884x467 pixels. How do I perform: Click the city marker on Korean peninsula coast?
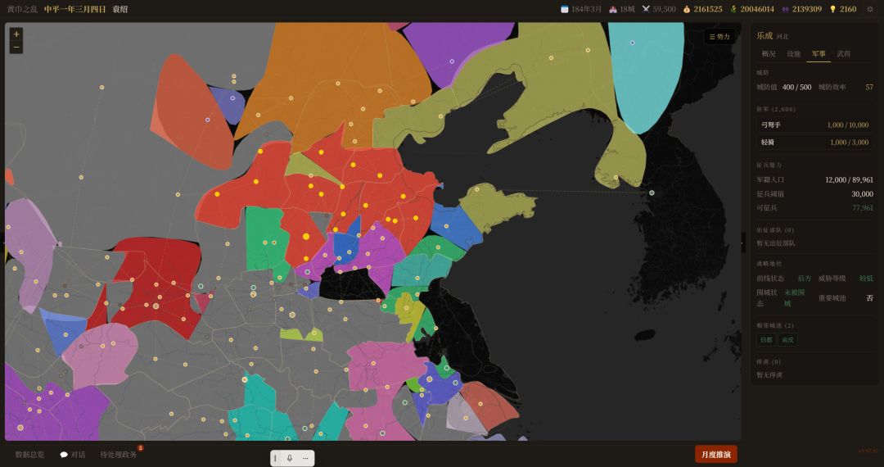pyautogui.click(x=652, y=193)
